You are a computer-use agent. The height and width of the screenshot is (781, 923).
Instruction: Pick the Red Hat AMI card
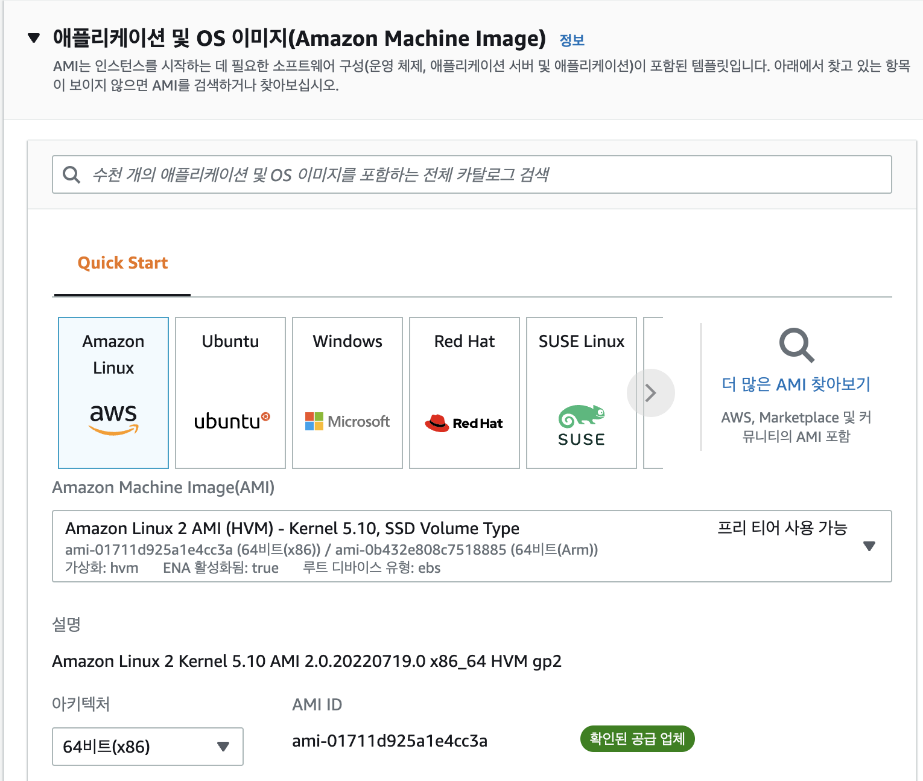tap(465, 393)
